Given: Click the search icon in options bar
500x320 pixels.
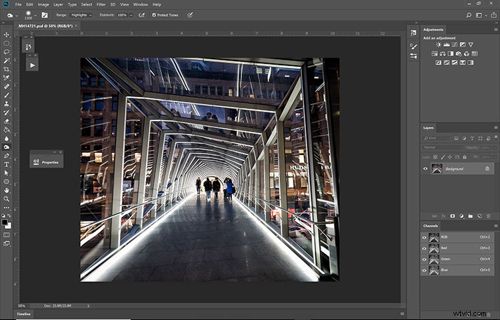Looking at the screenshot, I should tap(469, 15).
